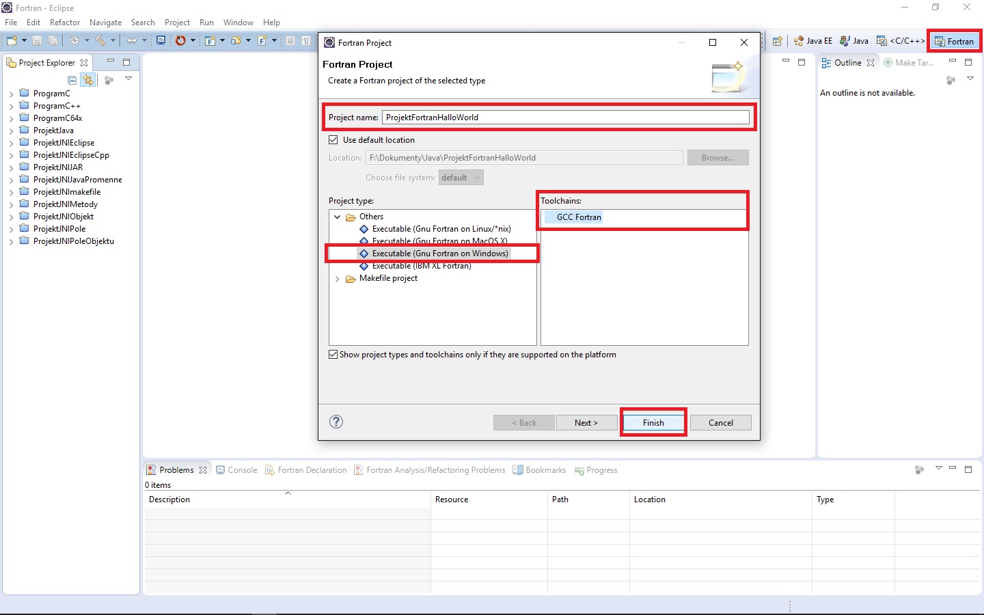984x615 pixels.
Task: Open the Refactor menu
Action: coord(65,23)
